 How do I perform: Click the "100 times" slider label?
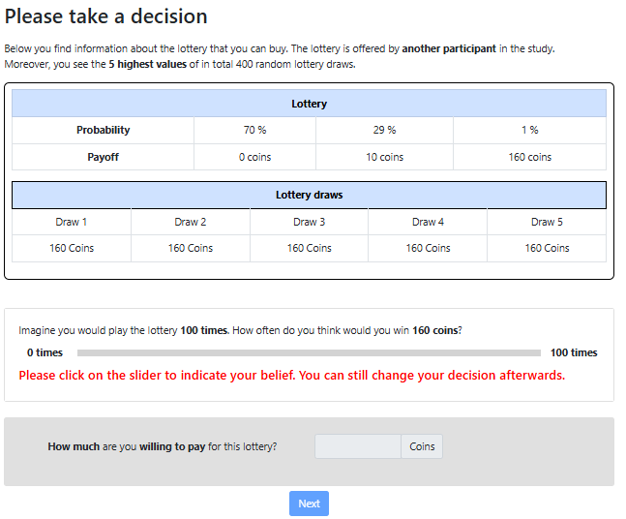point(574,352)
